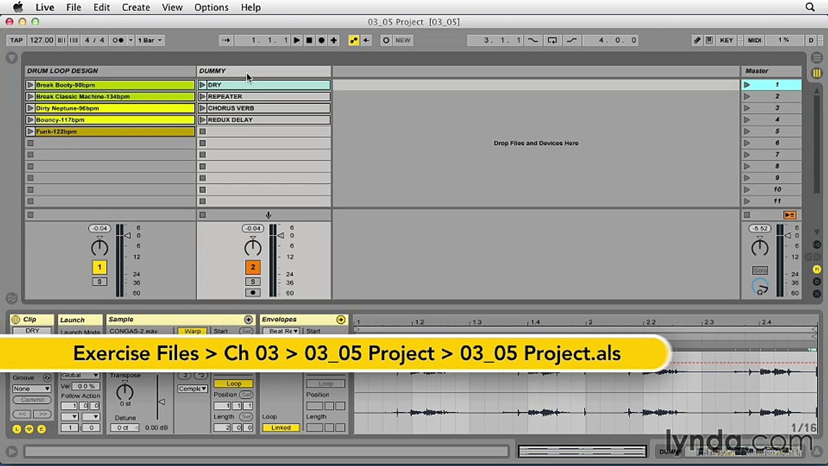Click the Master Solo/Cue button

760,270
